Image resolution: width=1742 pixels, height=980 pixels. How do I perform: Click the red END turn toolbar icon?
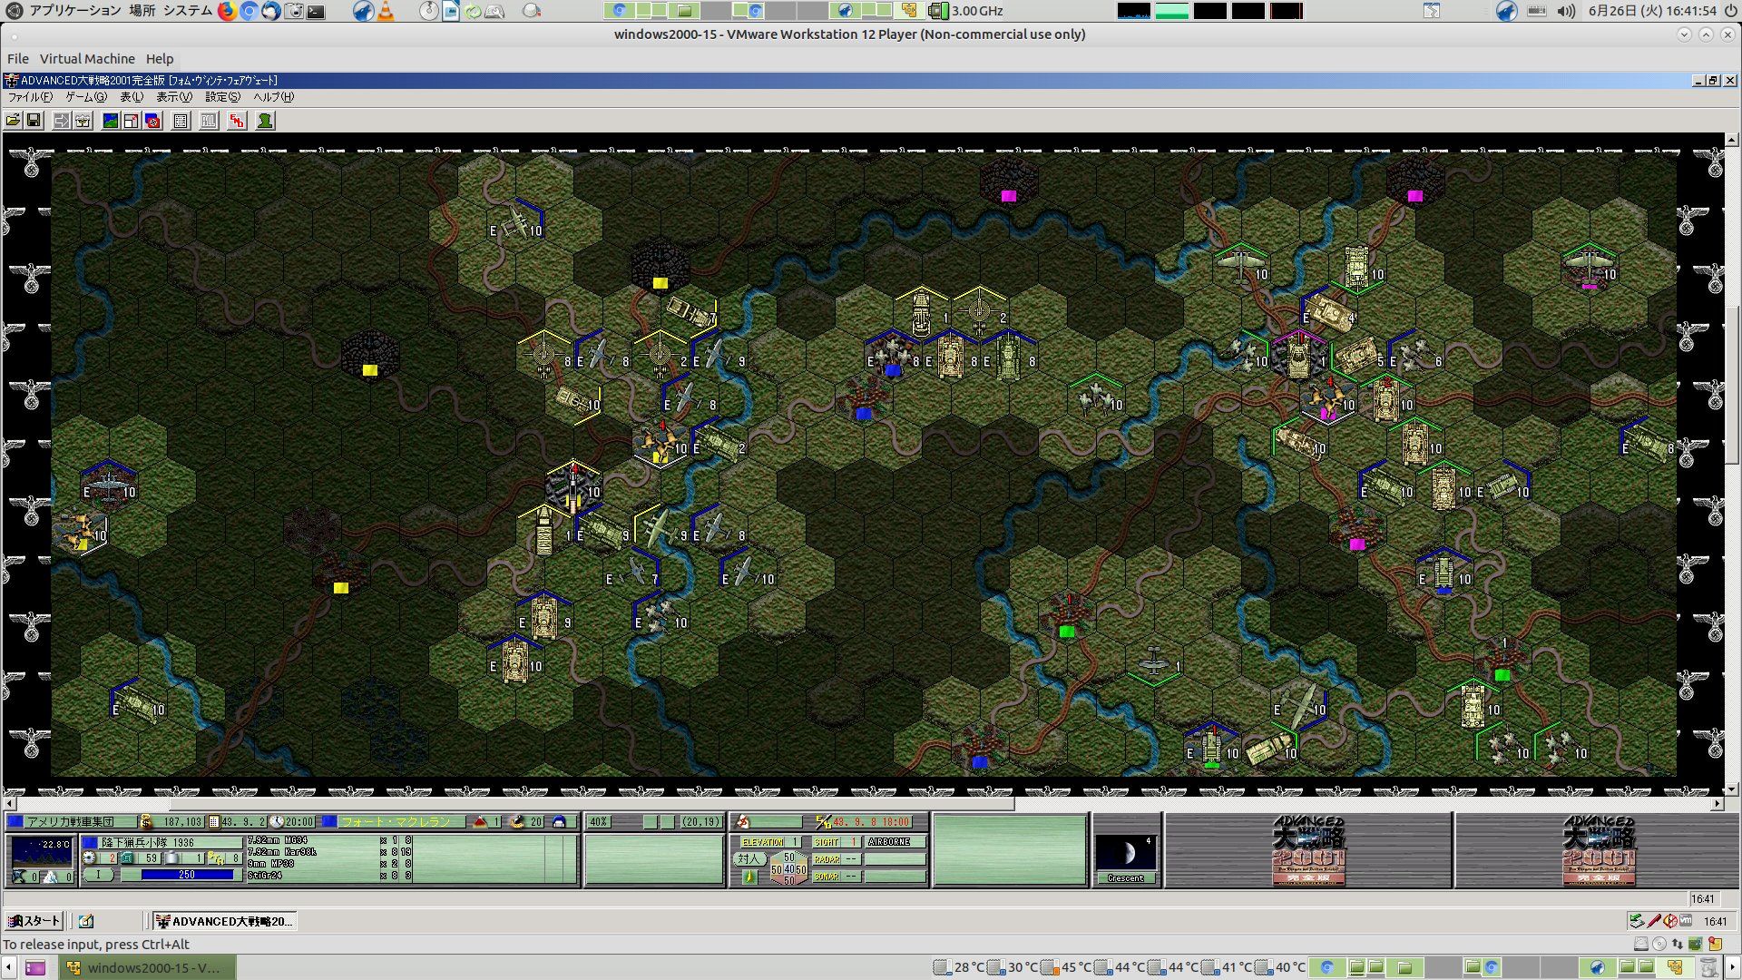coord(237,121)
